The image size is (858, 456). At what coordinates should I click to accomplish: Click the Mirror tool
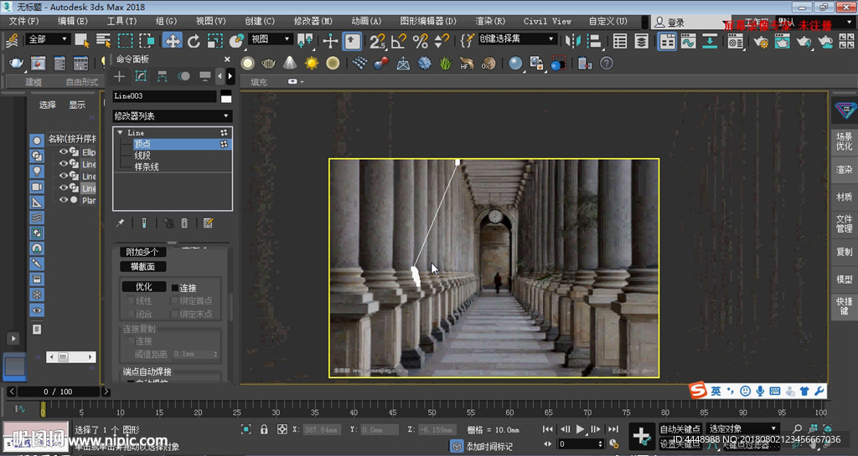click(573, 41)
